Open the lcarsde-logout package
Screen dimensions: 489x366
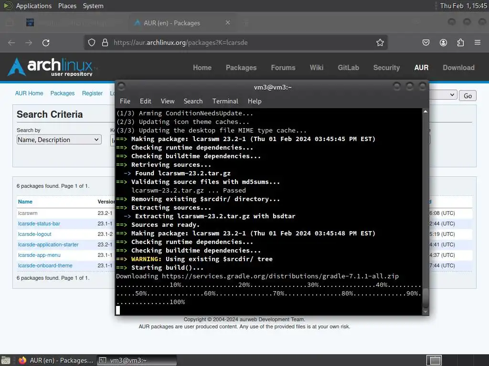click(34, 234)
